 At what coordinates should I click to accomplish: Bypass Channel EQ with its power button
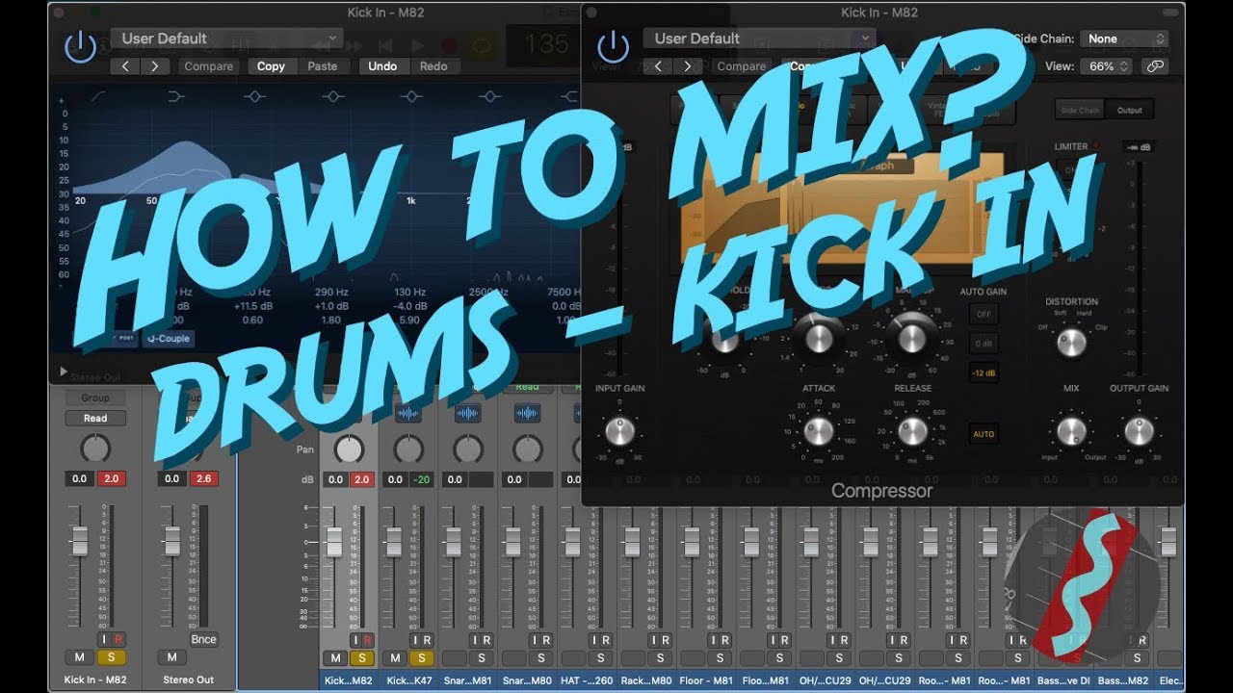tap(80, 47)
